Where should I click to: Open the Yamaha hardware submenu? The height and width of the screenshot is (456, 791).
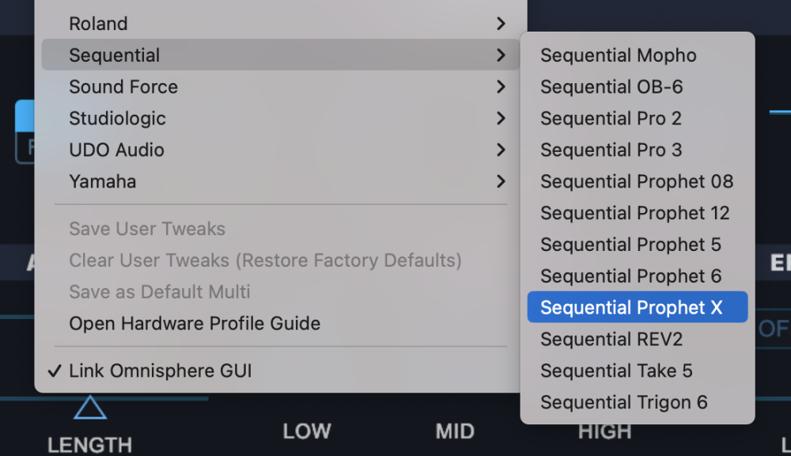103,182
